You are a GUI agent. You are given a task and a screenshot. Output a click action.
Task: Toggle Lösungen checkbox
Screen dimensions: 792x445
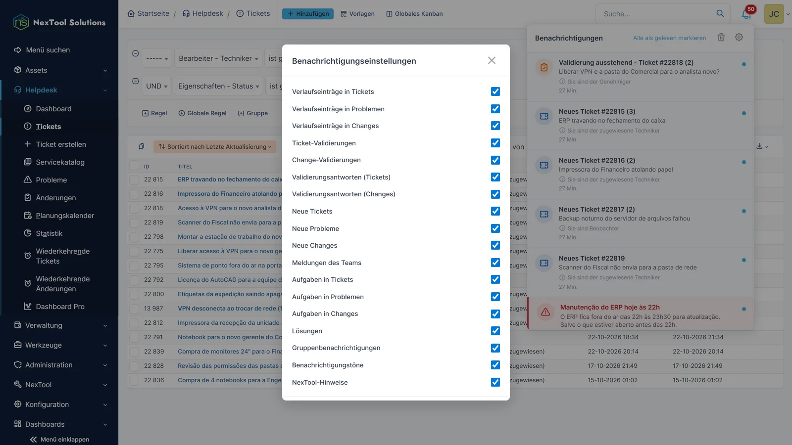point(495,331)
